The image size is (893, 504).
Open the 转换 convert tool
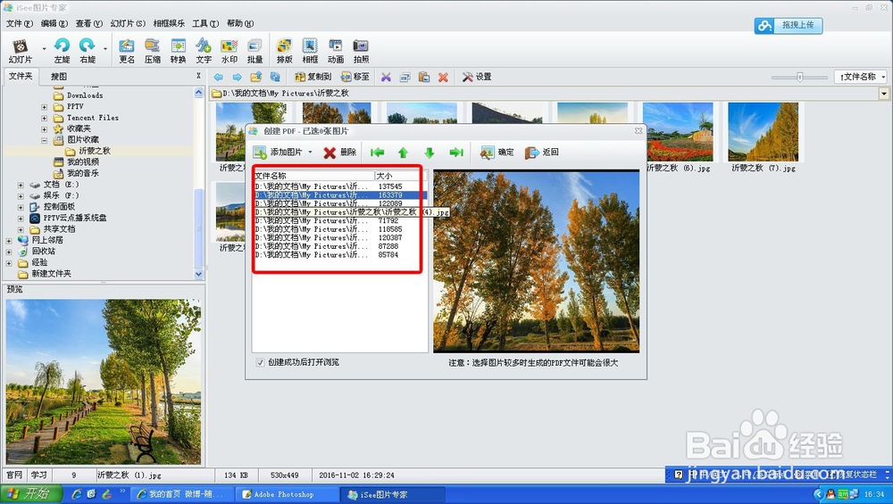tap(179, 51)
